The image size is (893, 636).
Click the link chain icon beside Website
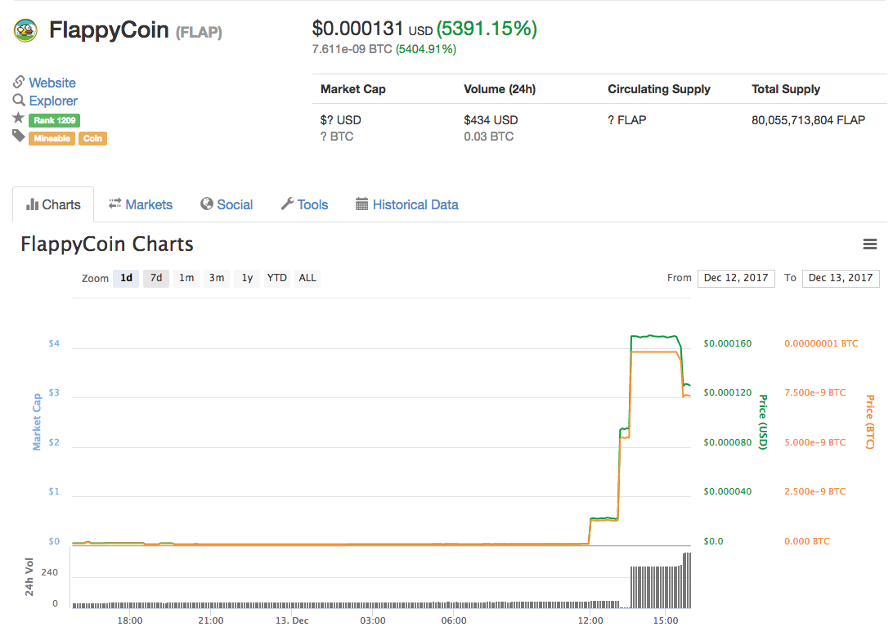[19, 82]
